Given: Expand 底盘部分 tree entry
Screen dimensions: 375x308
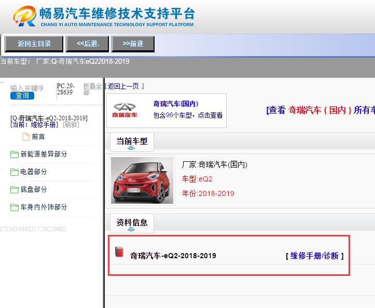Looking at the screenshot, I should (x=34, y=190).
